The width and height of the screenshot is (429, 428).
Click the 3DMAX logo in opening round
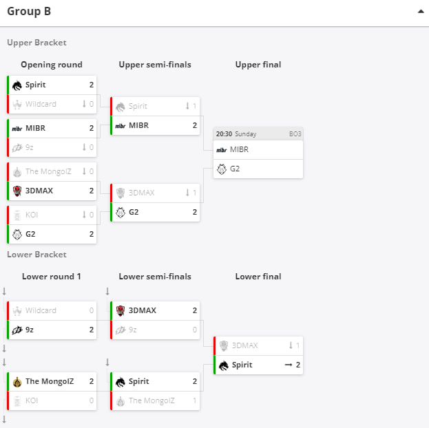(x=17, y=191)
